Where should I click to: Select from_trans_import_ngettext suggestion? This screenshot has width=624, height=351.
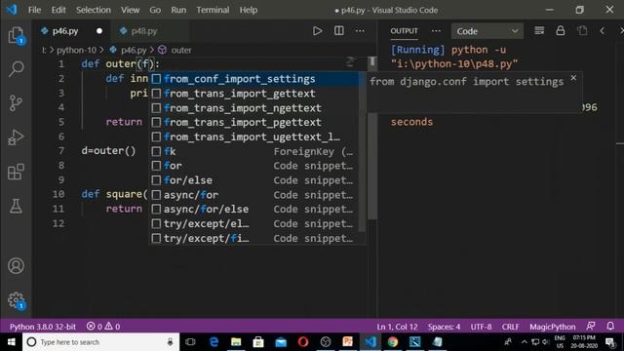pos(253,108)
